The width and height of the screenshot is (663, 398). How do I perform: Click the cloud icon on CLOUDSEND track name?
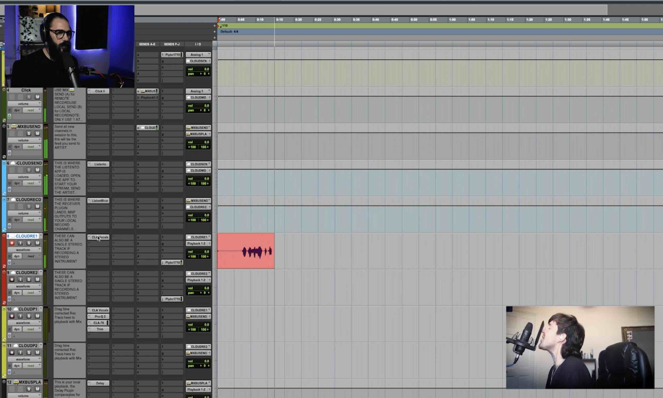pos(13,163)
